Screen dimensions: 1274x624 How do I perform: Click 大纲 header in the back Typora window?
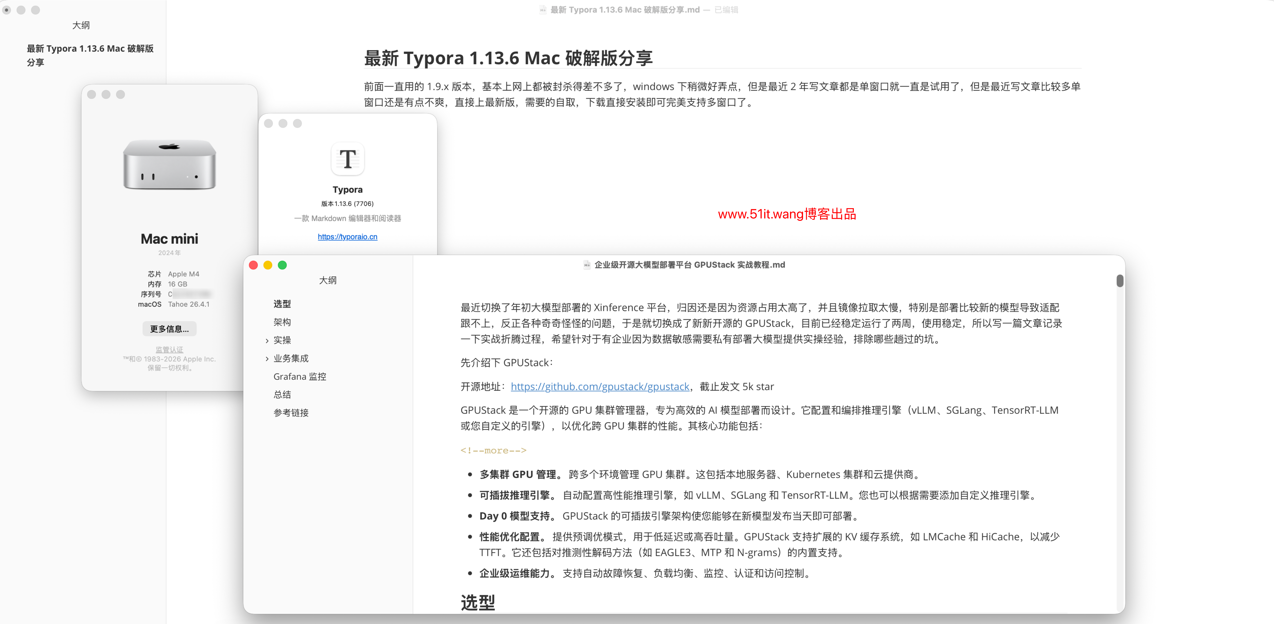coord(81,25)
